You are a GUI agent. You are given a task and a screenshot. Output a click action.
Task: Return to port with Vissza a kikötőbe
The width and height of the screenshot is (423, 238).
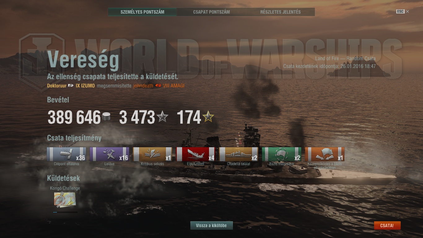[x=211, y=226]
